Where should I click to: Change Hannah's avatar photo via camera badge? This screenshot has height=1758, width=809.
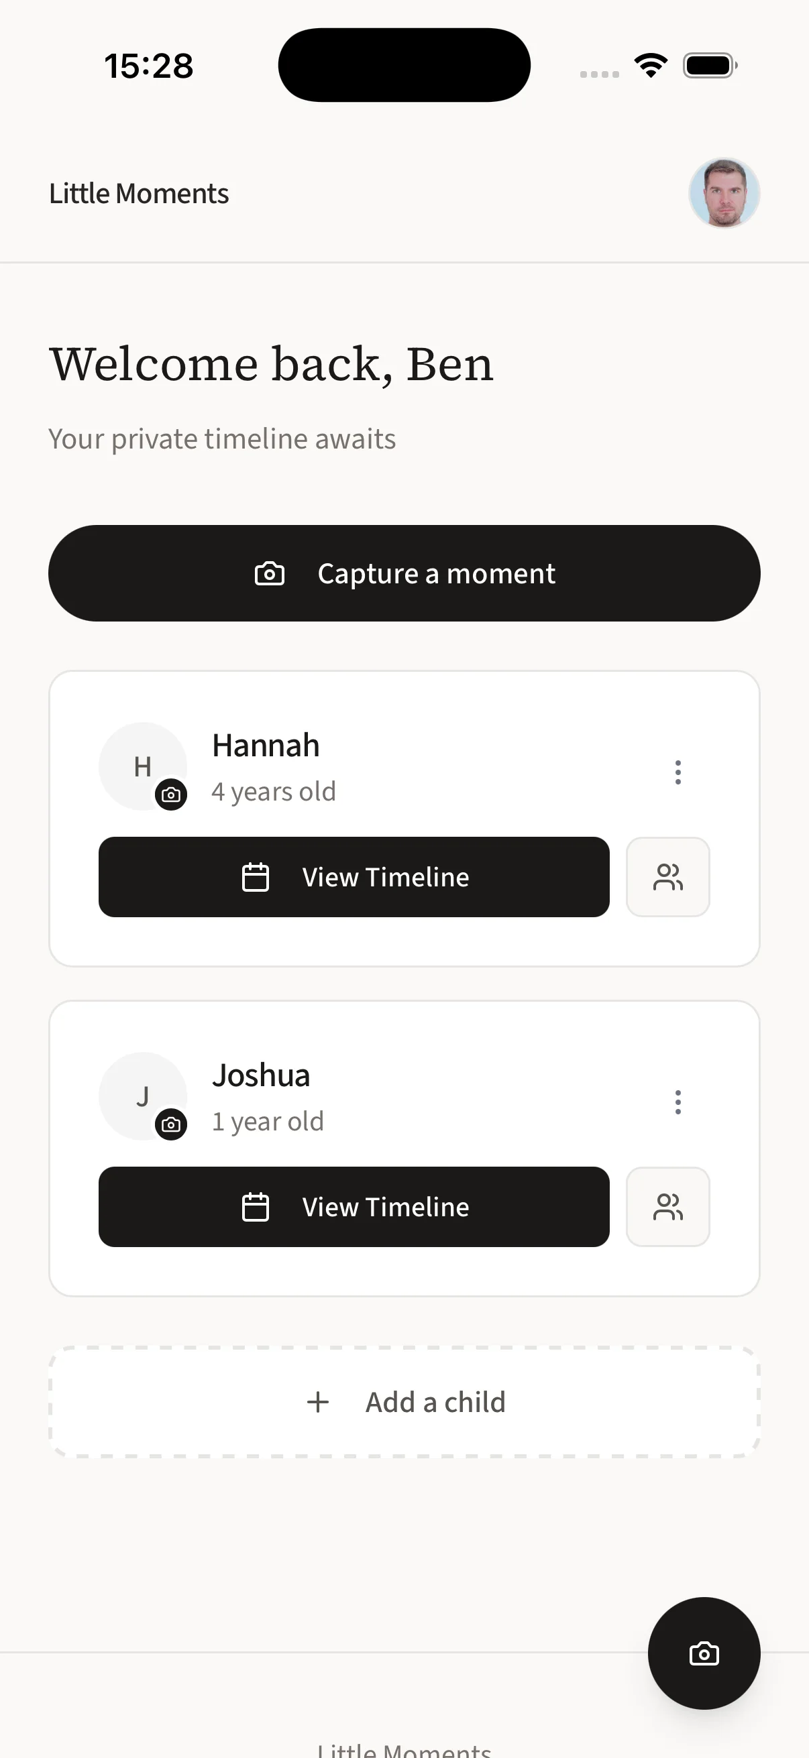[x=171, y=795]
